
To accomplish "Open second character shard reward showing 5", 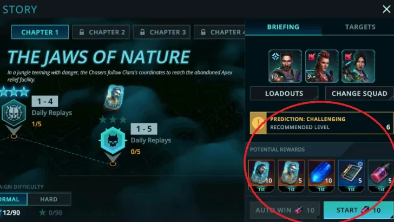I will pos(291,176).
